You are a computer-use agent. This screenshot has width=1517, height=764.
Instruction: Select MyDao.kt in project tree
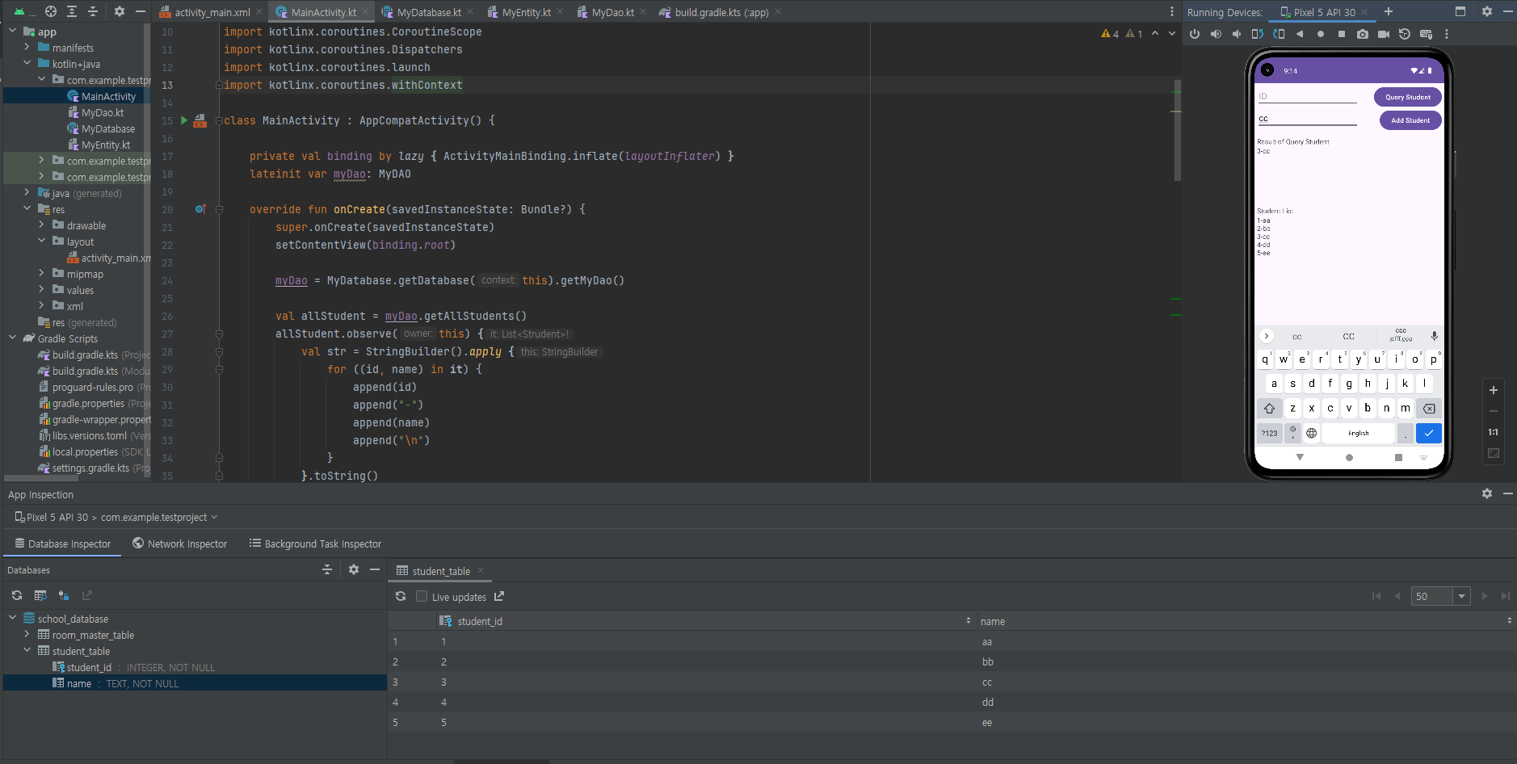pyautogui.click(x=102, y=112)
